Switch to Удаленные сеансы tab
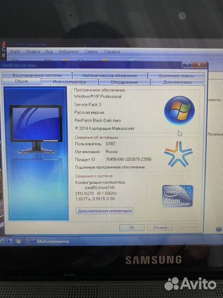 click(x=176, y=76)
